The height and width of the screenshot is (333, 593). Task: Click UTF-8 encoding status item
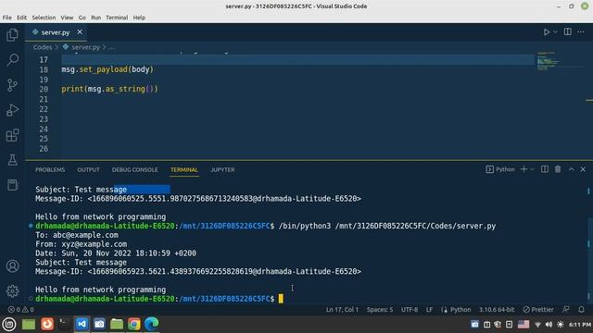tap(410, 310)
